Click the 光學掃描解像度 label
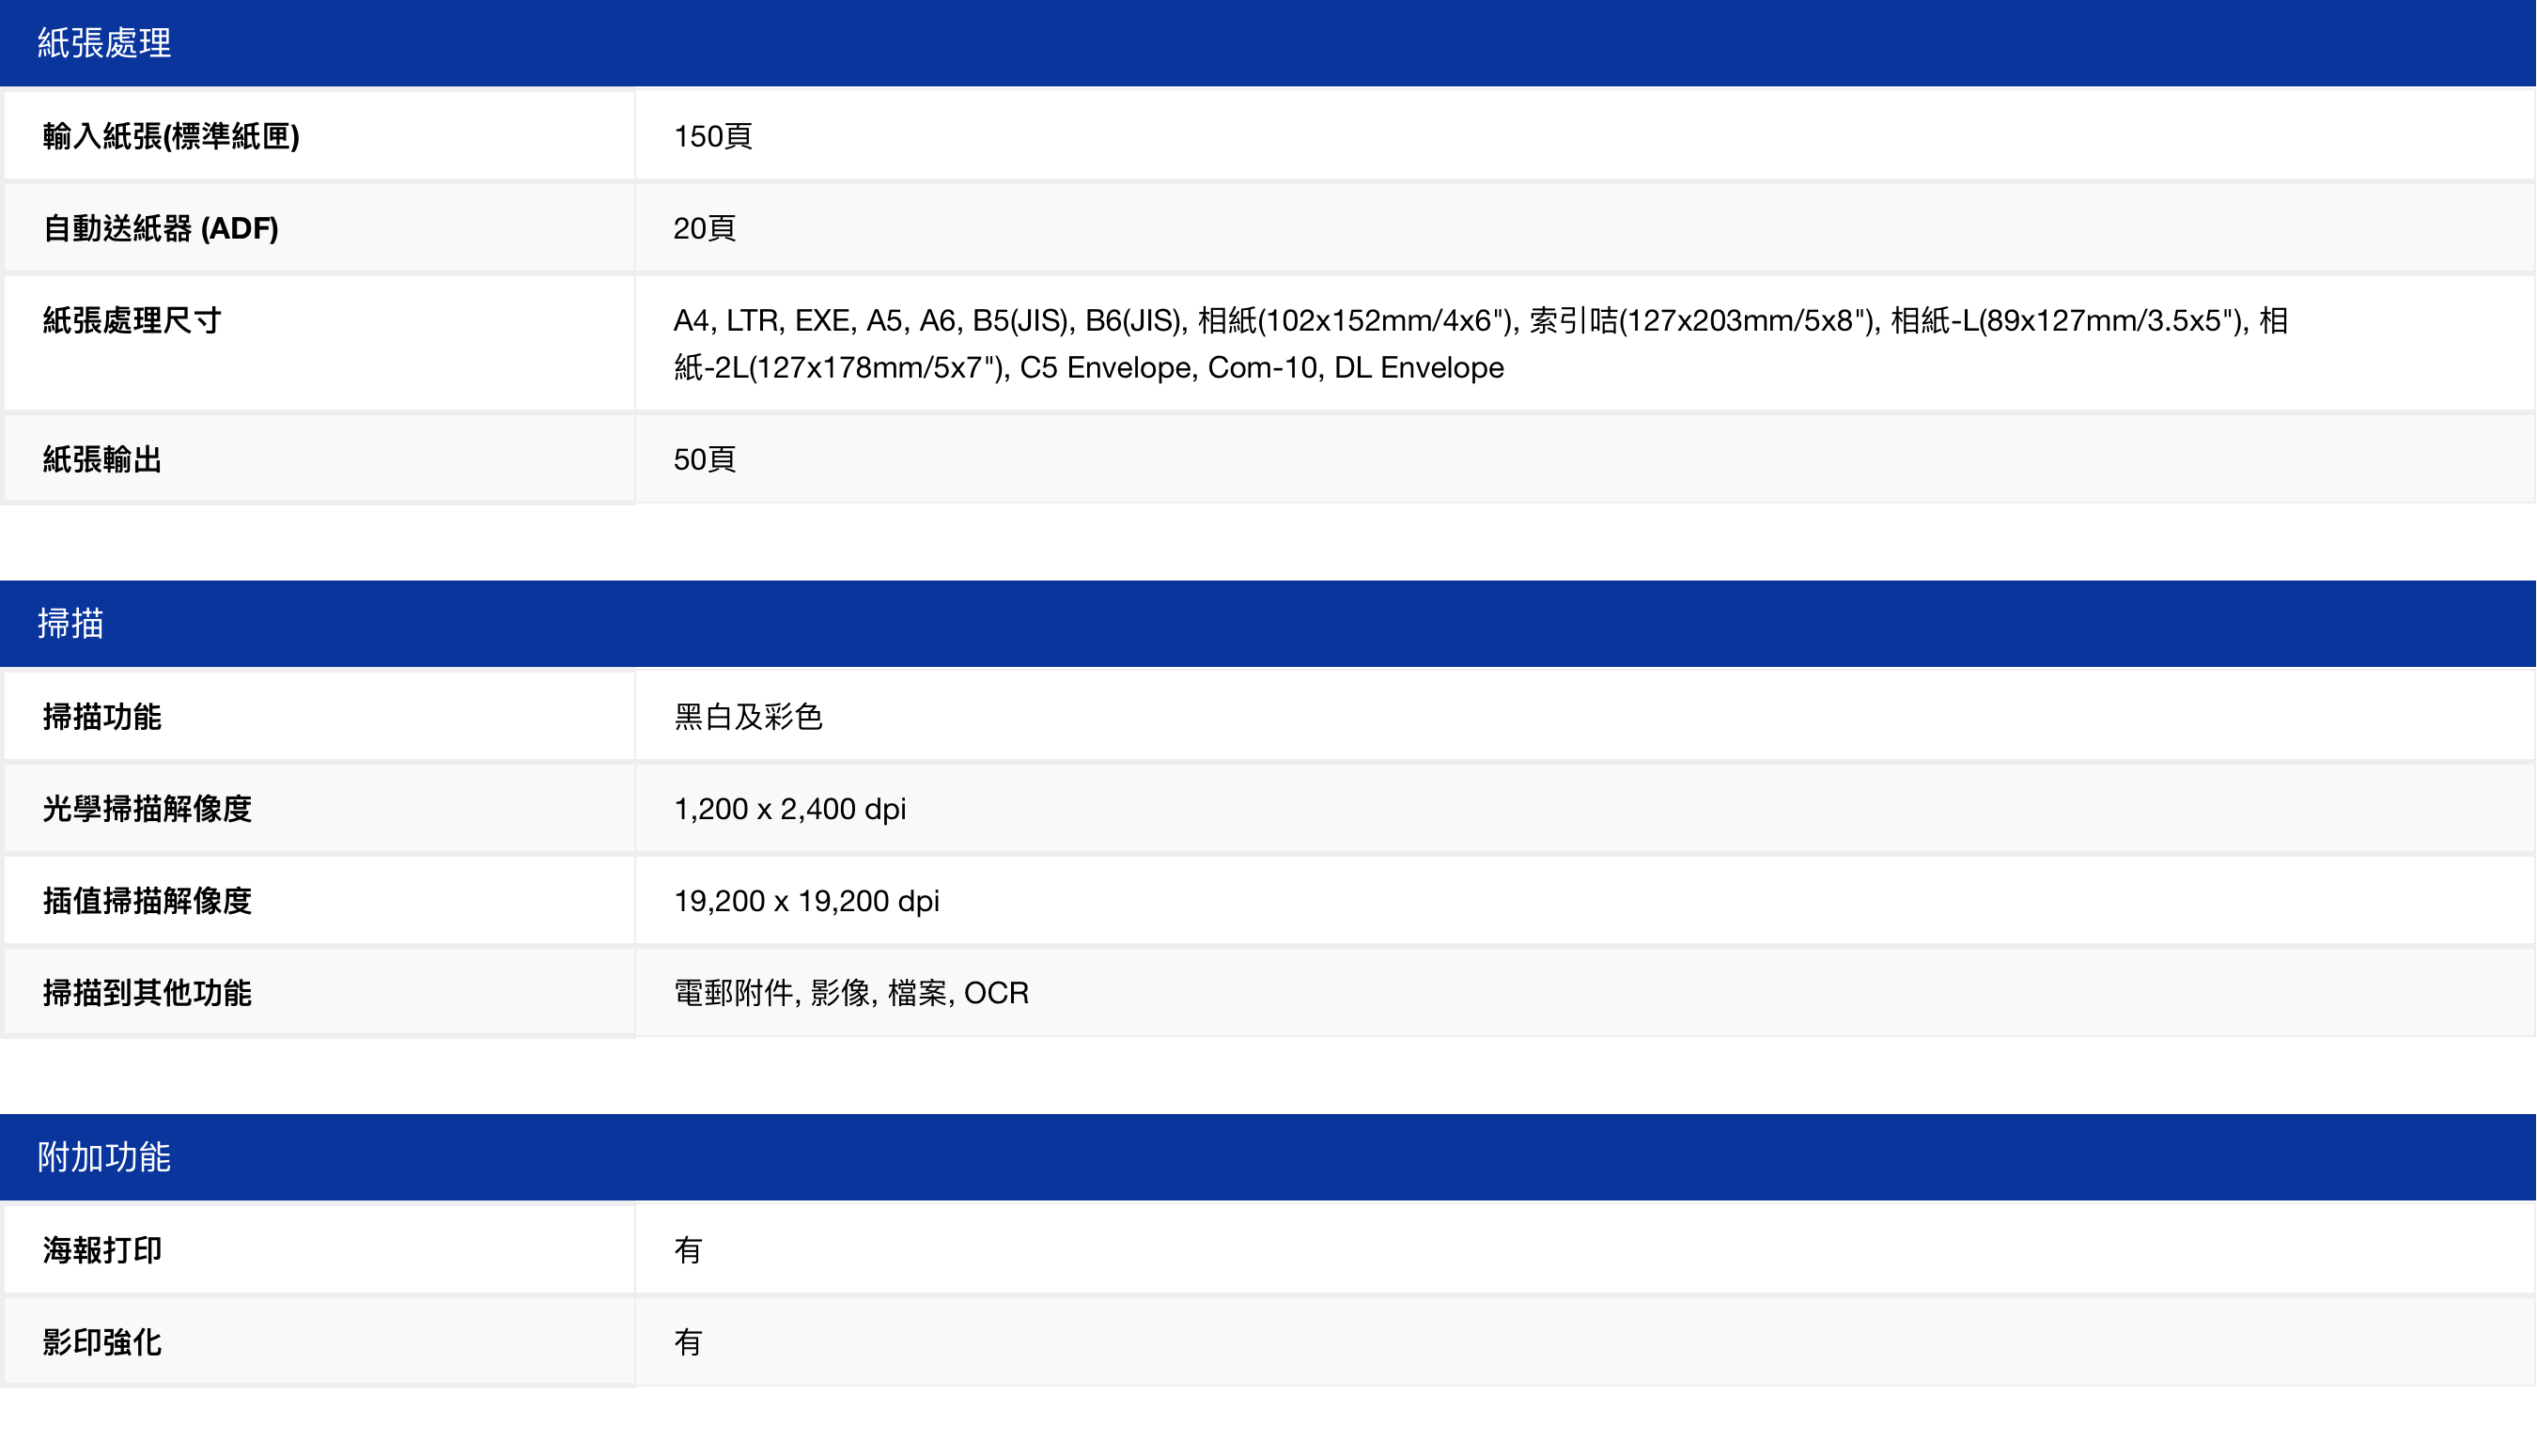 pyautogui.click(x=147, y=808)
